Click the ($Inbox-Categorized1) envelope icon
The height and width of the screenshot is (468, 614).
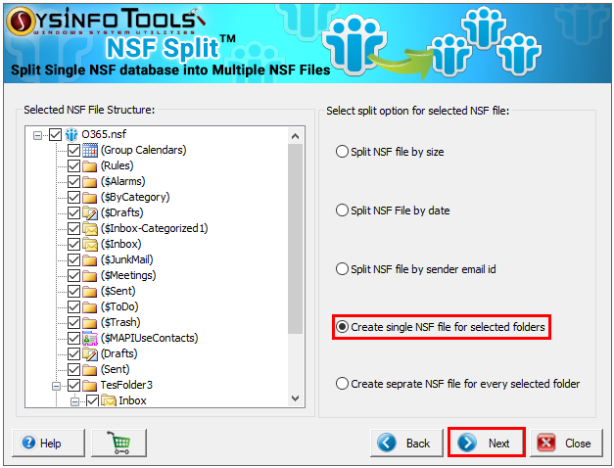pyautogui.click(x=90, y=229)
